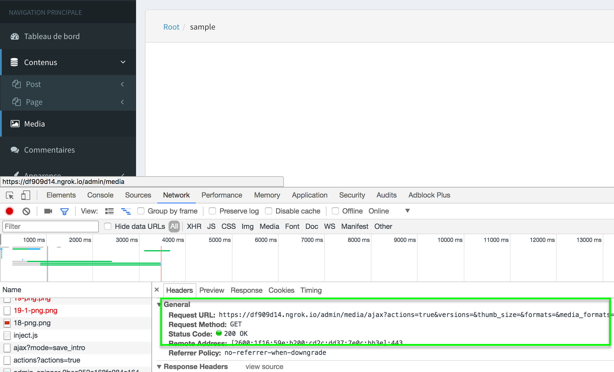Open the Preview tab for the request
Viewport: 614px width, 372px height.
pos(211,290)
